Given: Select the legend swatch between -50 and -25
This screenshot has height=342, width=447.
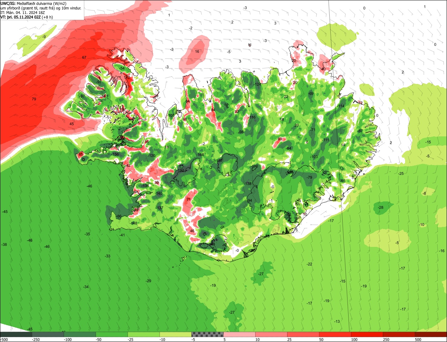Looking at the screenshot, I should [x=112, y=334].
